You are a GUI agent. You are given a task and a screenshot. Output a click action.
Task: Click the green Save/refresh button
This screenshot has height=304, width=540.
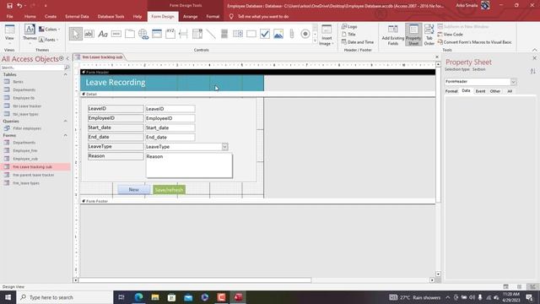point(169,189)
